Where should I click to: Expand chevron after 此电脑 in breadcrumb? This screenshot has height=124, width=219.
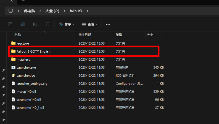tap(40, 11)
